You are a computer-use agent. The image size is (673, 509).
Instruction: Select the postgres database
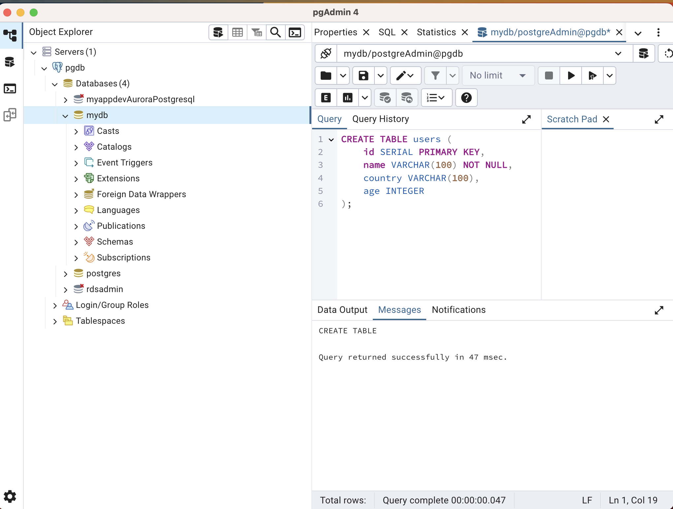click(103, 274)
